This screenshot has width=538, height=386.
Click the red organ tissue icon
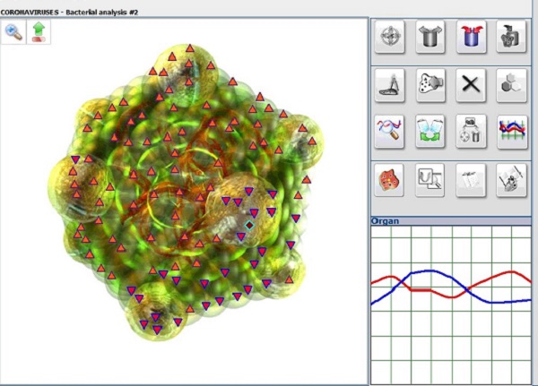tap(391, 180)
